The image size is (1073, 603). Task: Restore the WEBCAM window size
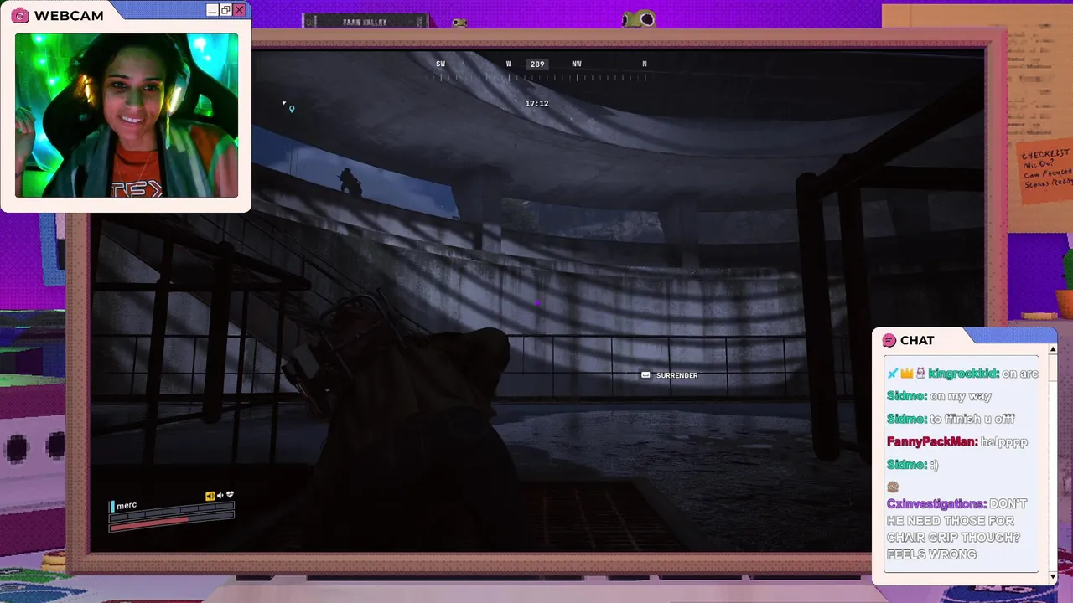coord(225,10)
